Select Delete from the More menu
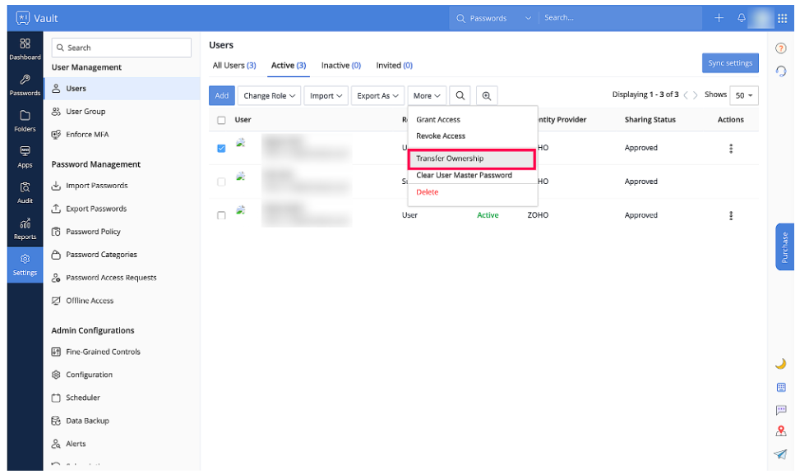 (427, 192)
